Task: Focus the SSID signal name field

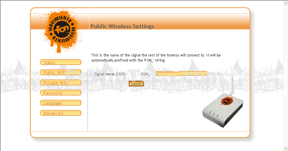Action: click(181, 74)
